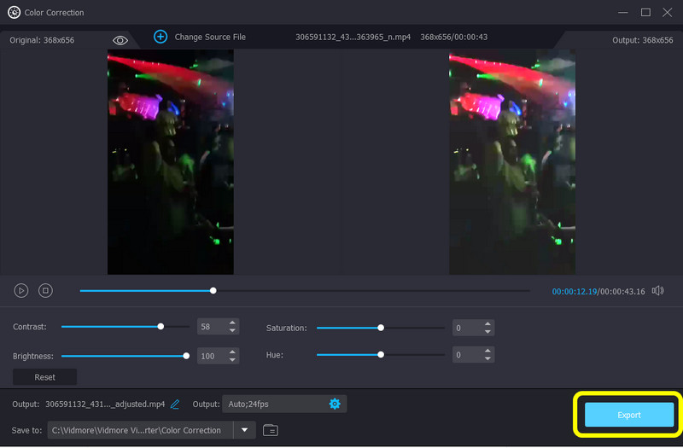Increase Brightness value with up arrow
Viewport: 683px width, 448px height.
[232, 352]
